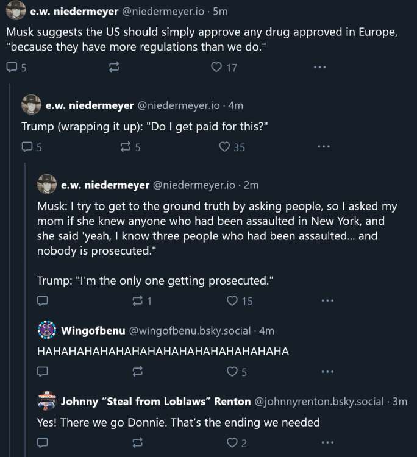Open Wingofbenu's profile avatar

47,330
